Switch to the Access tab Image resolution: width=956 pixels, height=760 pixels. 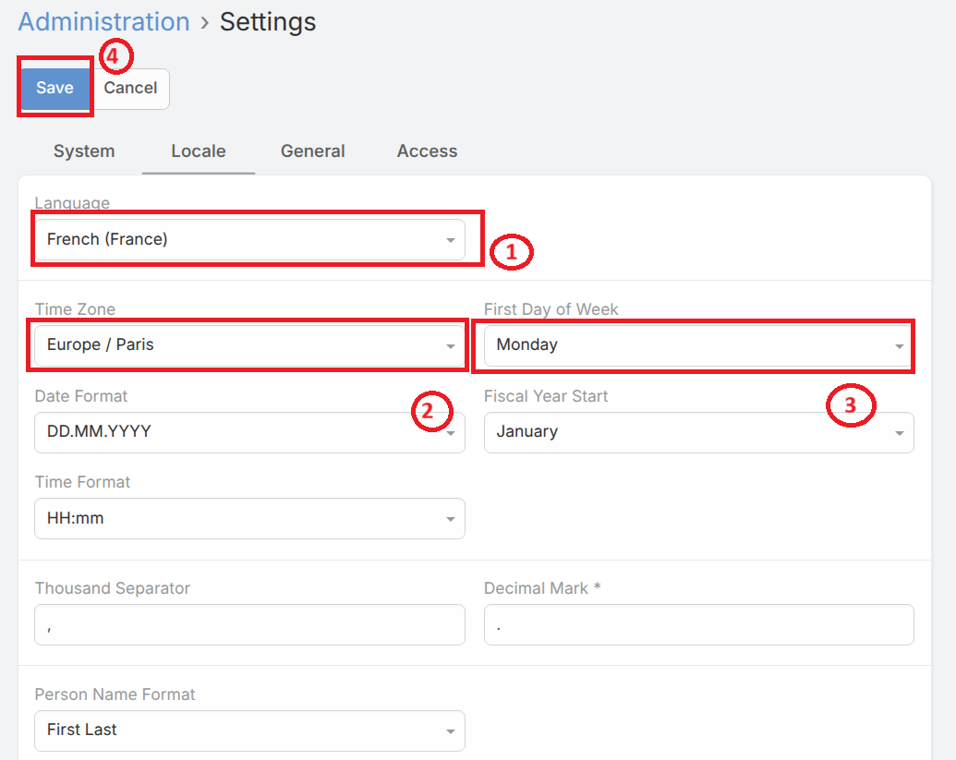tap(427, 151)
